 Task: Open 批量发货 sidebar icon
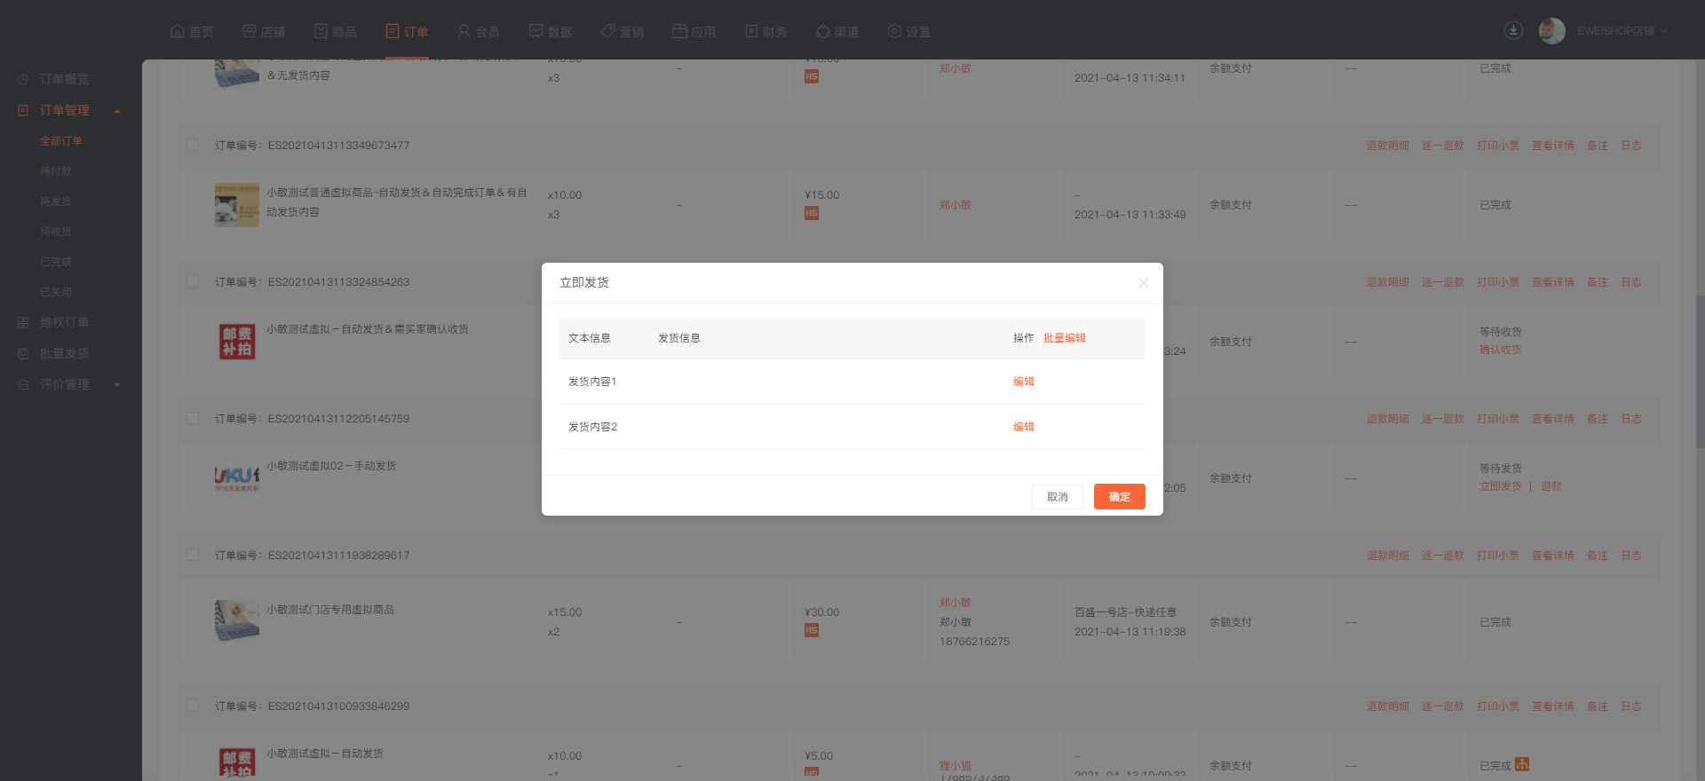coord(23,354)
